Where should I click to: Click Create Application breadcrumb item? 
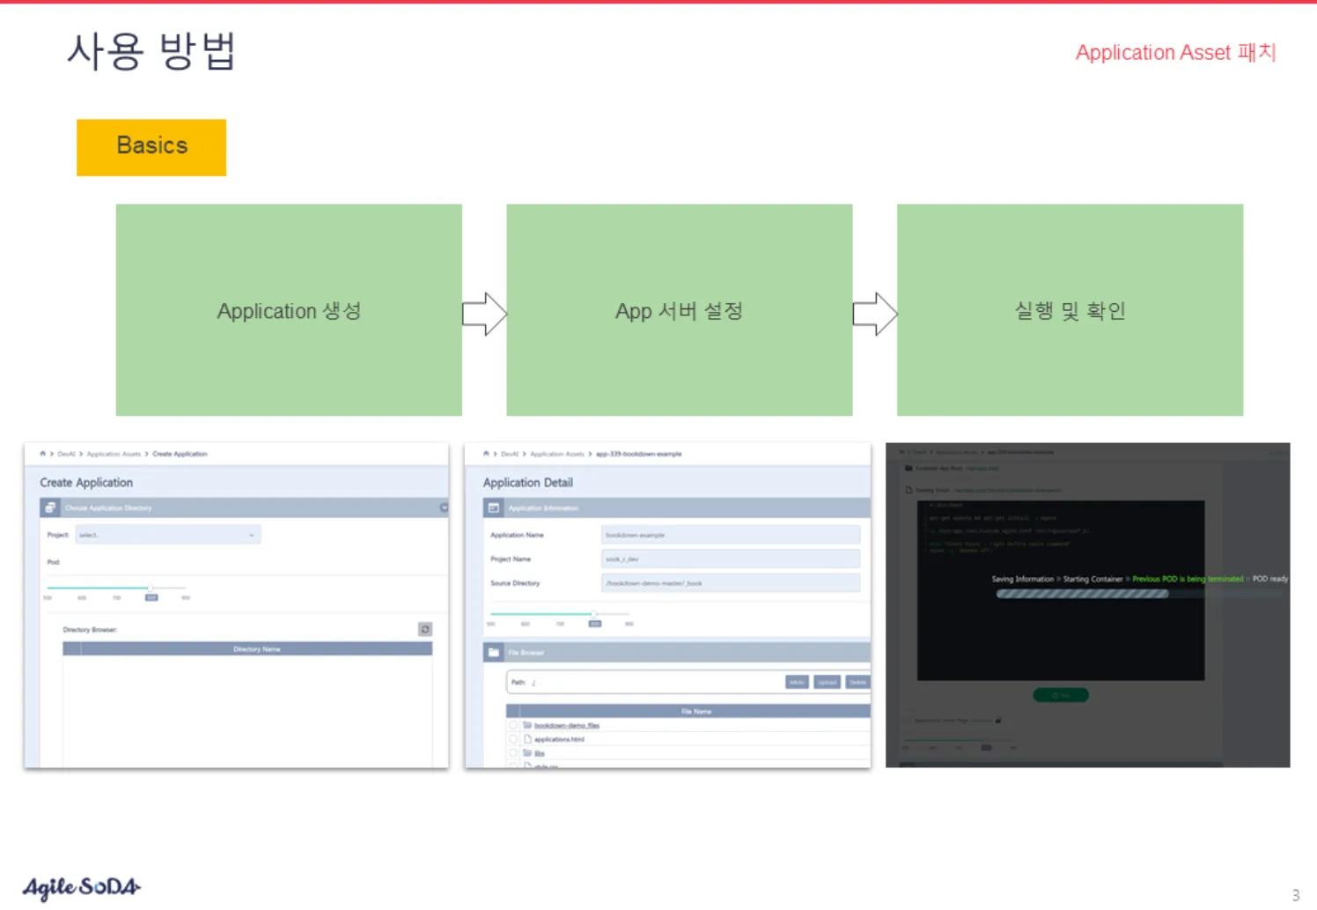(180, 454)
